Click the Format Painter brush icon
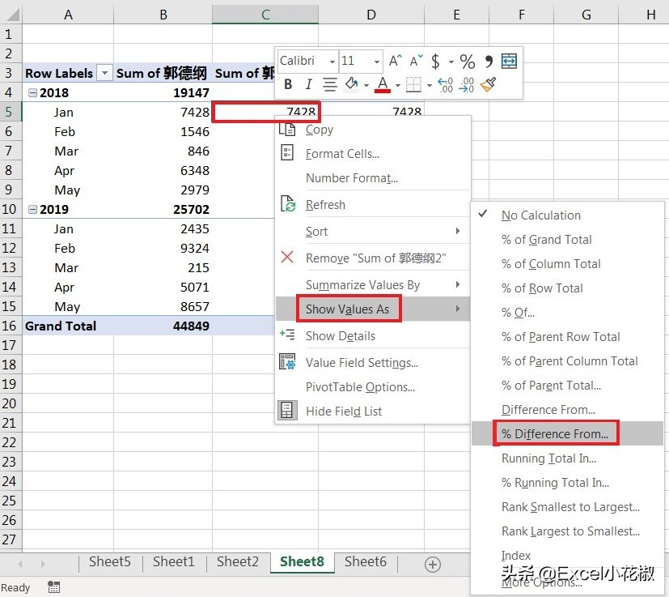 pyautogui.click(x=487, y=84)
